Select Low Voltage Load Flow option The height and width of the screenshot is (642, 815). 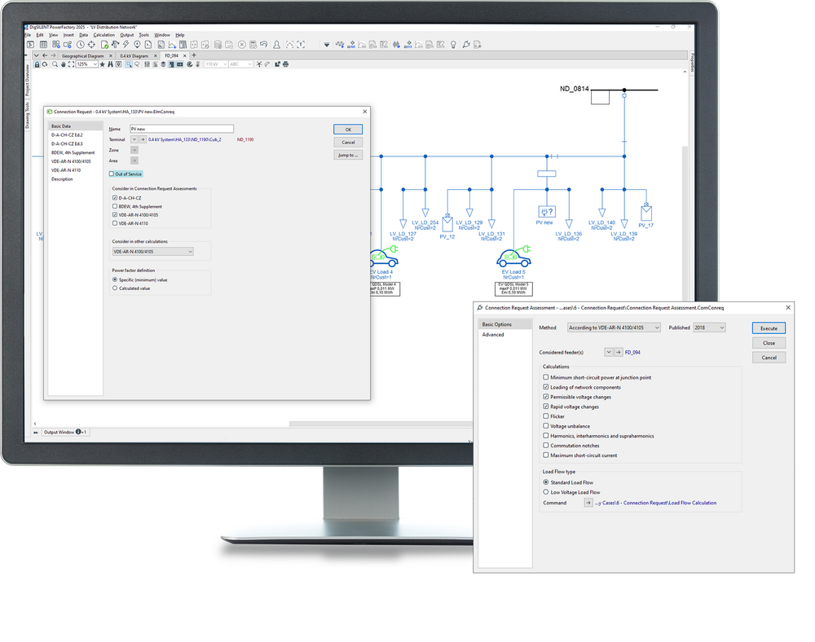tap(545, 492)
